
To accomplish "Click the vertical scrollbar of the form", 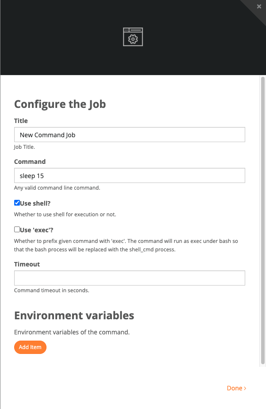I will (263, 220).
